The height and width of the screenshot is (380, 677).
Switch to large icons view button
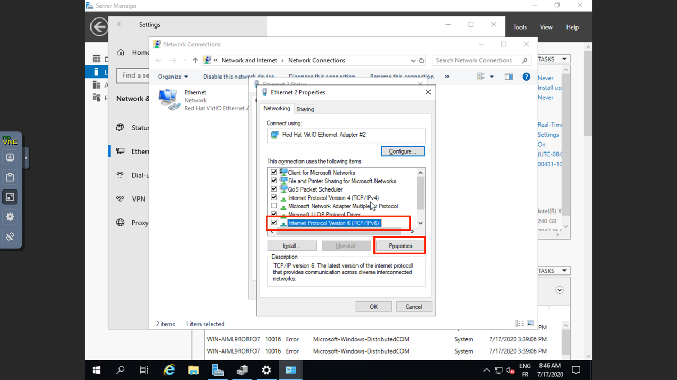pos(530,324)
